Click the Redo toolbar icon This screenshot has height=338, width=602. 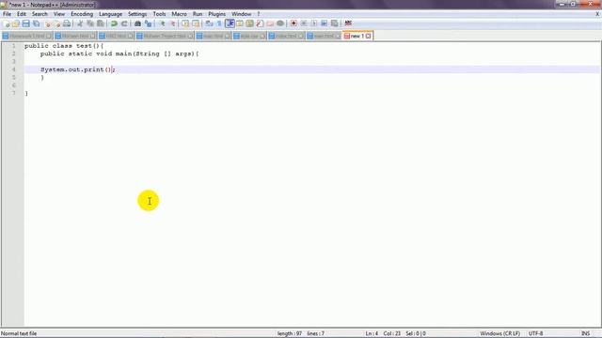point(124,23)
